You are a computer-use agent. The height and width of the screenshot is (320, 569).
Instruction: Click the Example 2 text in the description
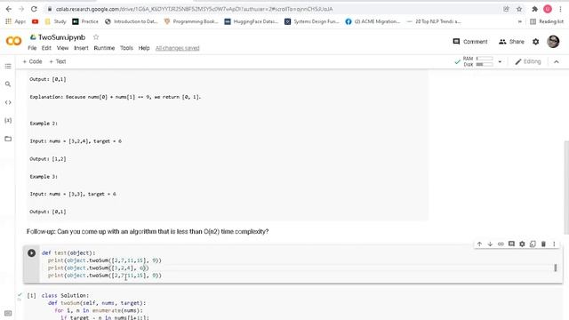[x=44, y=124]
